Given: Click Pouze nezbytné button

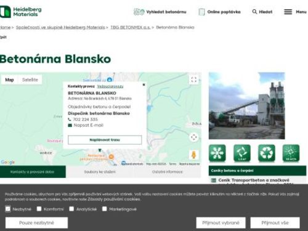Looking at the screenshot, I should (x=36, y=223).
